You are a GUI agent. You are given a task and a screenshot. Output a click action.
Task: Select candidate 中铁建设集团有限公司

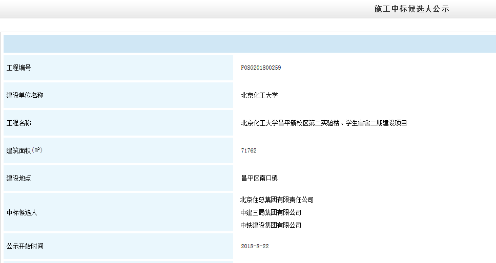pos(271,225)
